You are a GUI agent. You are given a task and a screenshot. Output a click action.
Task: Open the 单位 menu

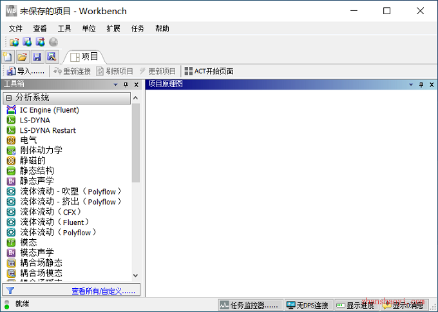(89, 28)
